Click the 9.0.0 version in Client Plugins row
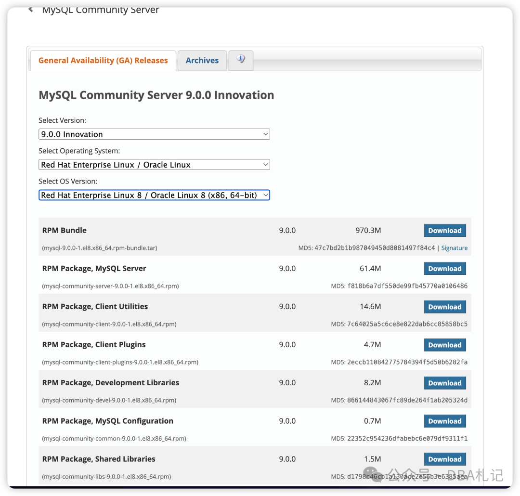 coord(287,345)
